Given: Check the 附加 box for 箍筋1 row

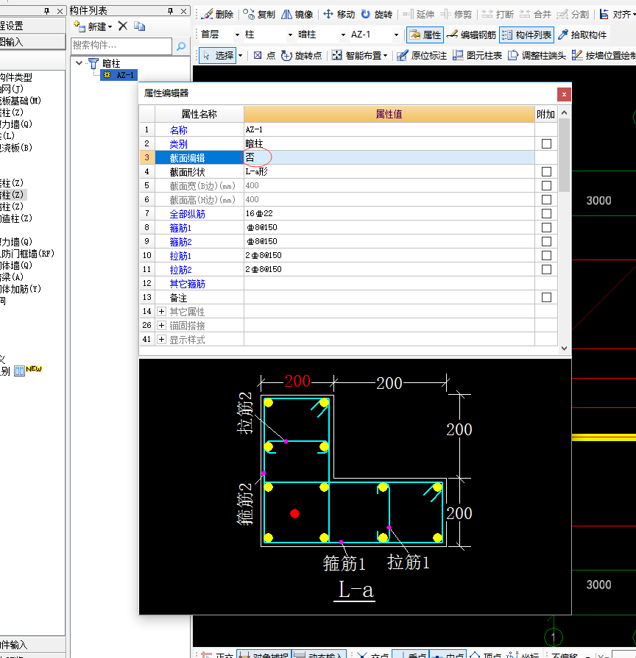Looking at the screenshot, I should (546, 227).
